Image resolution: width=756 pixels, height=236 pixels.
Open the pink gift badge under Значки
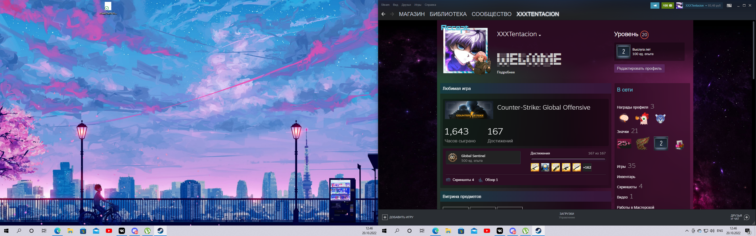coord(679,144)
